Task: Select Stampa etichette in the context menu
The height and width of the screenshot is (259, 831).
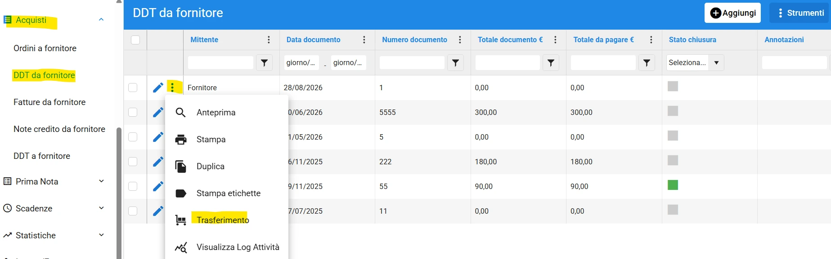Action: tap(229, 193)
